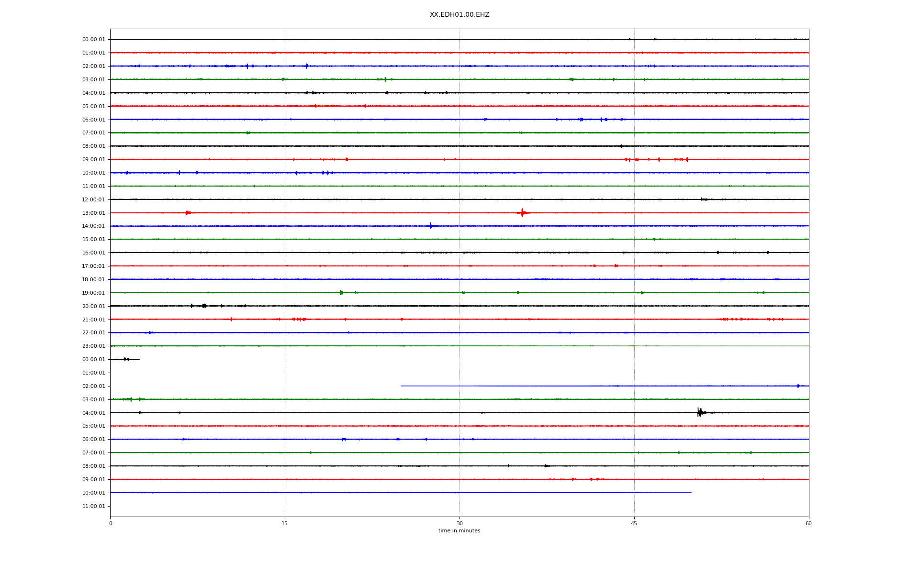Click the plot title XX.EDH01.00.EHZ
This screenshot has height=574, width=919.
[459, 15]
